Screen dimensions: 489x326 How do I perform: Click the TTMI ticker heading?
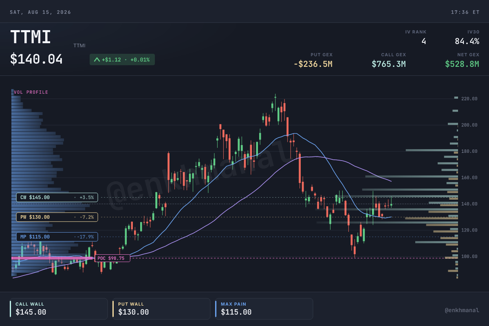click(31, 37)
